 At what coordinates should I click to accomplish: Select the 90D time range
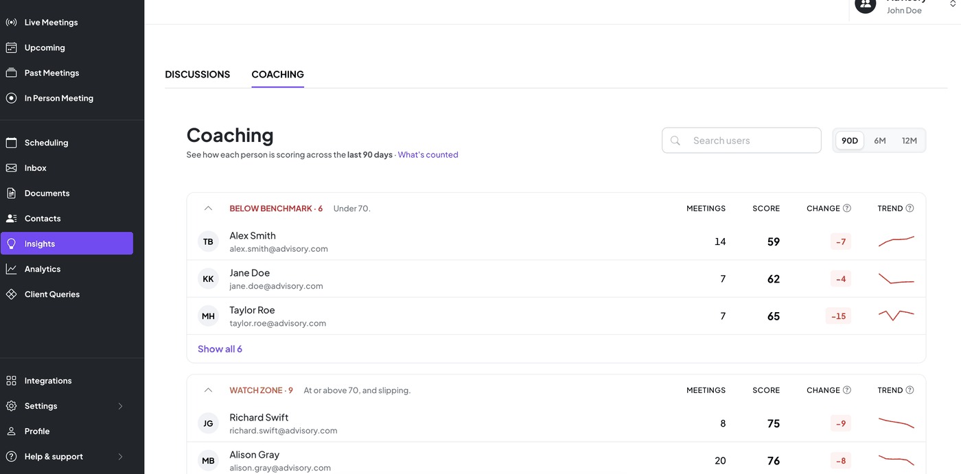point(850,141)
